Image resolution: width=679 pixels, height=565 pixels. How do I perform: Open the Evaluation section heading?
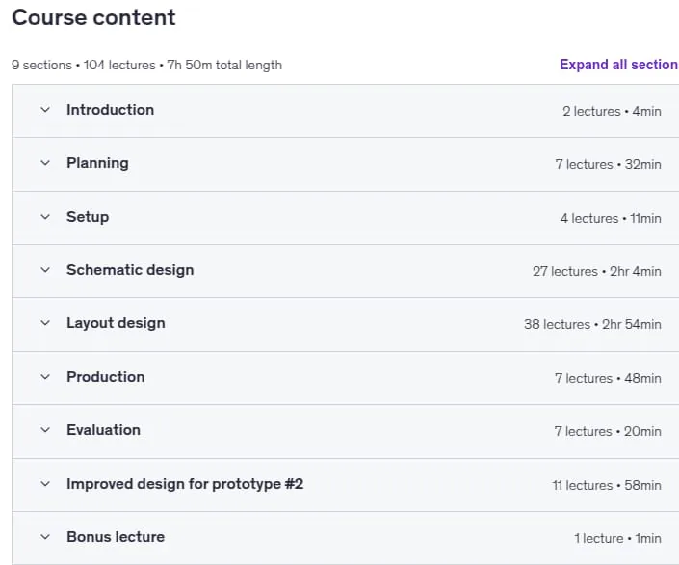103,430
